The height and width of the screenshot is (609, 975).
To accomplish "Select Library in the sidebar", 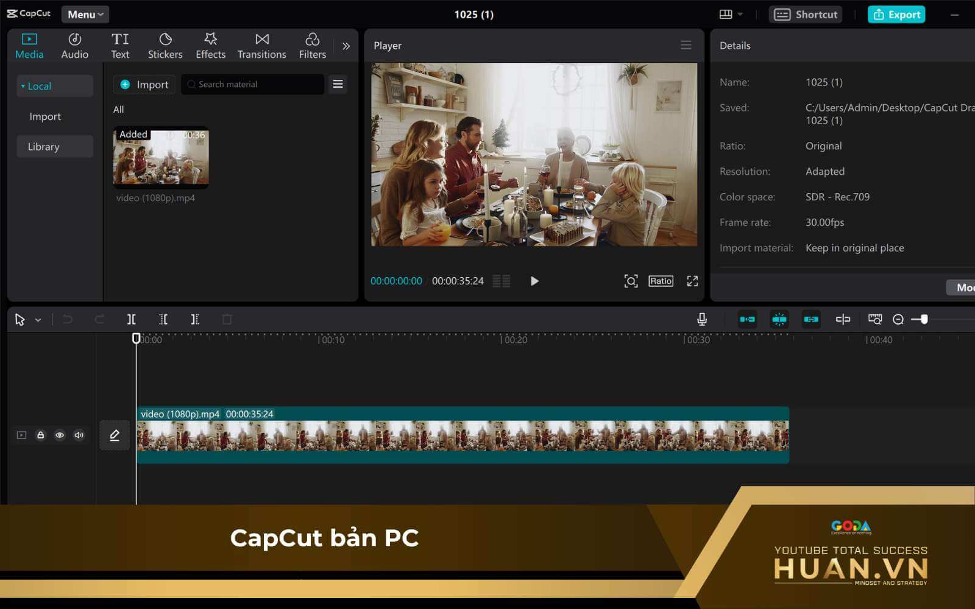I will coord(44,147).
